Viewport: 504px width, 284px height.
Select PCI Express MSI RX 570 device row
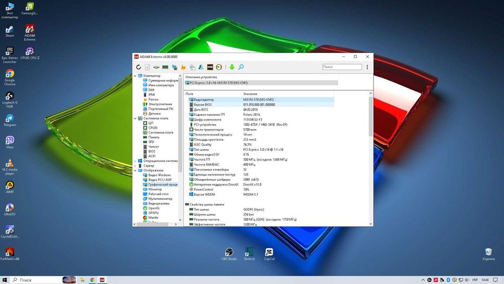pyautogui.click(x=261, y=83)
